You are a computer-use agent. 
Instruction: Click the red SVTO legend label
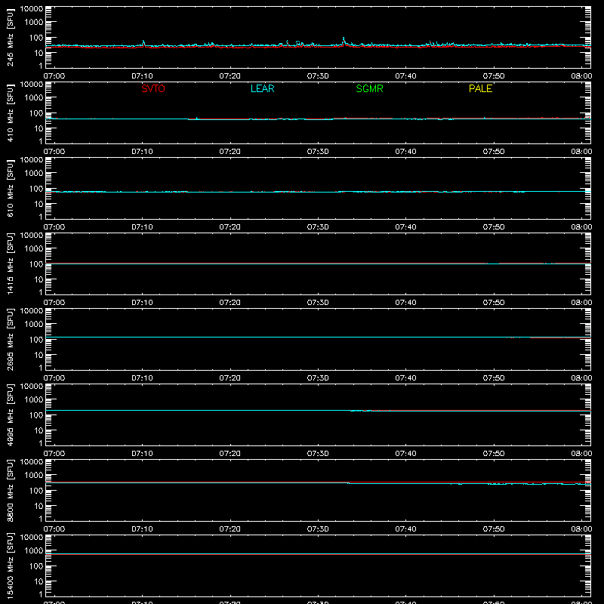153,88
